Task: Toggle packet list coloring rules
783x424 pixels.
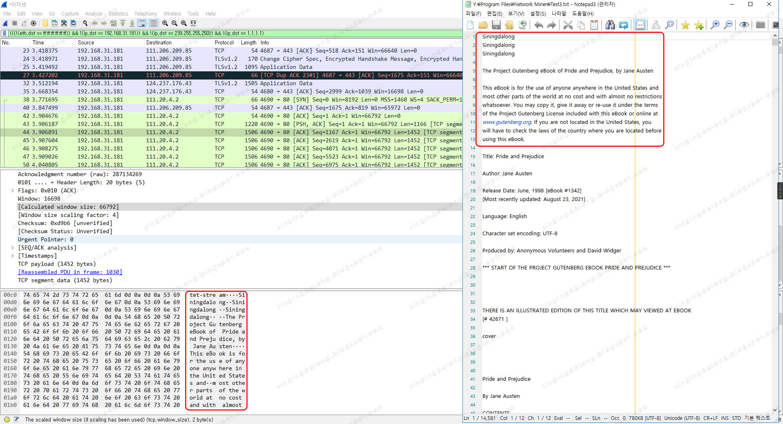Action: coord(153,23)
